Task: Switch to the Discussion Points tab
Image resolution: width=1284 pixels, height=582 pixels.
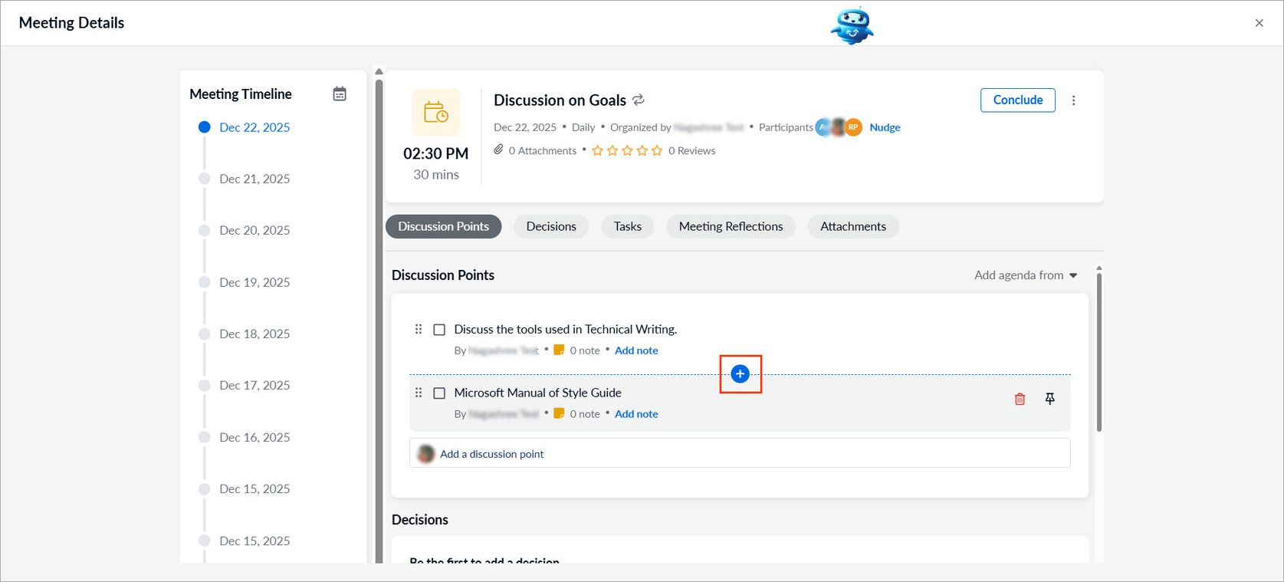Action: pyautogui.click(x=443, y=226)
